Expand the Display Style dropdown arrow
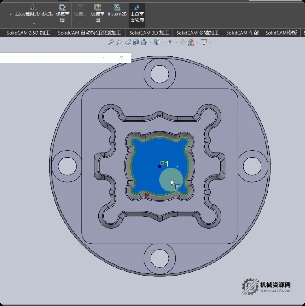 pyautogui.click(x=163, y=42)
